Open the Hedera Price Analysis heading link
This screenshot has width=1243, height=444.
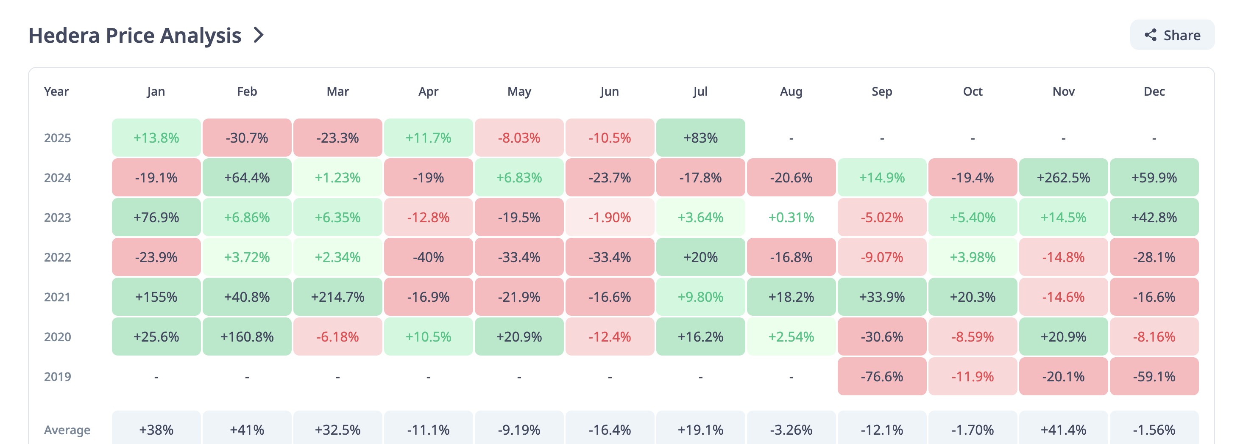pos(135,35)
